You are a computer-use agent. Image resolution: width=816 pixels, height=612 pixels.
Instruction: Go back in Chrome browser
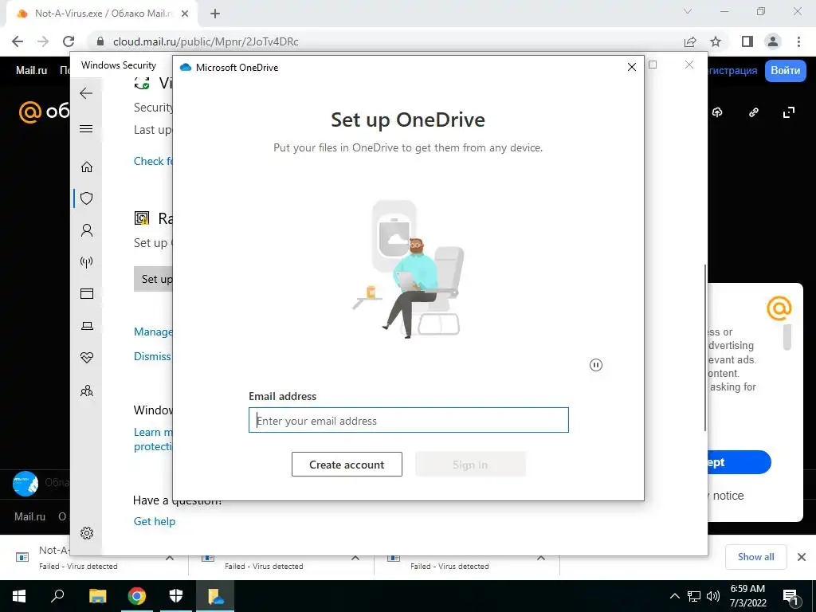[18, 41]
